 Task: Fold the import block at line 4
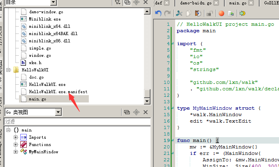click(x=173, y=44)
